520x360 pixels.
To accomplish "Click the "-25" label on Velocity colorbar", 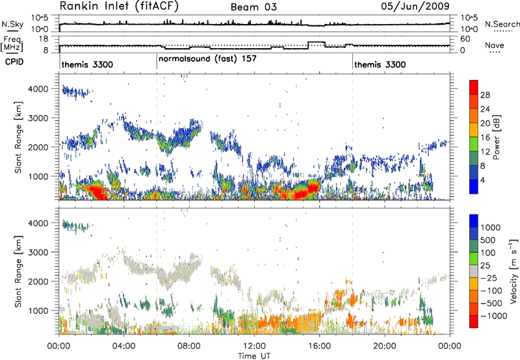I will coord(489,278).
